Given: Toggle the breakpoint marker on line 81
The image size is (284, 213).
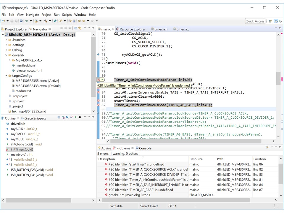Looking at the screenshot, I should 99,80.
